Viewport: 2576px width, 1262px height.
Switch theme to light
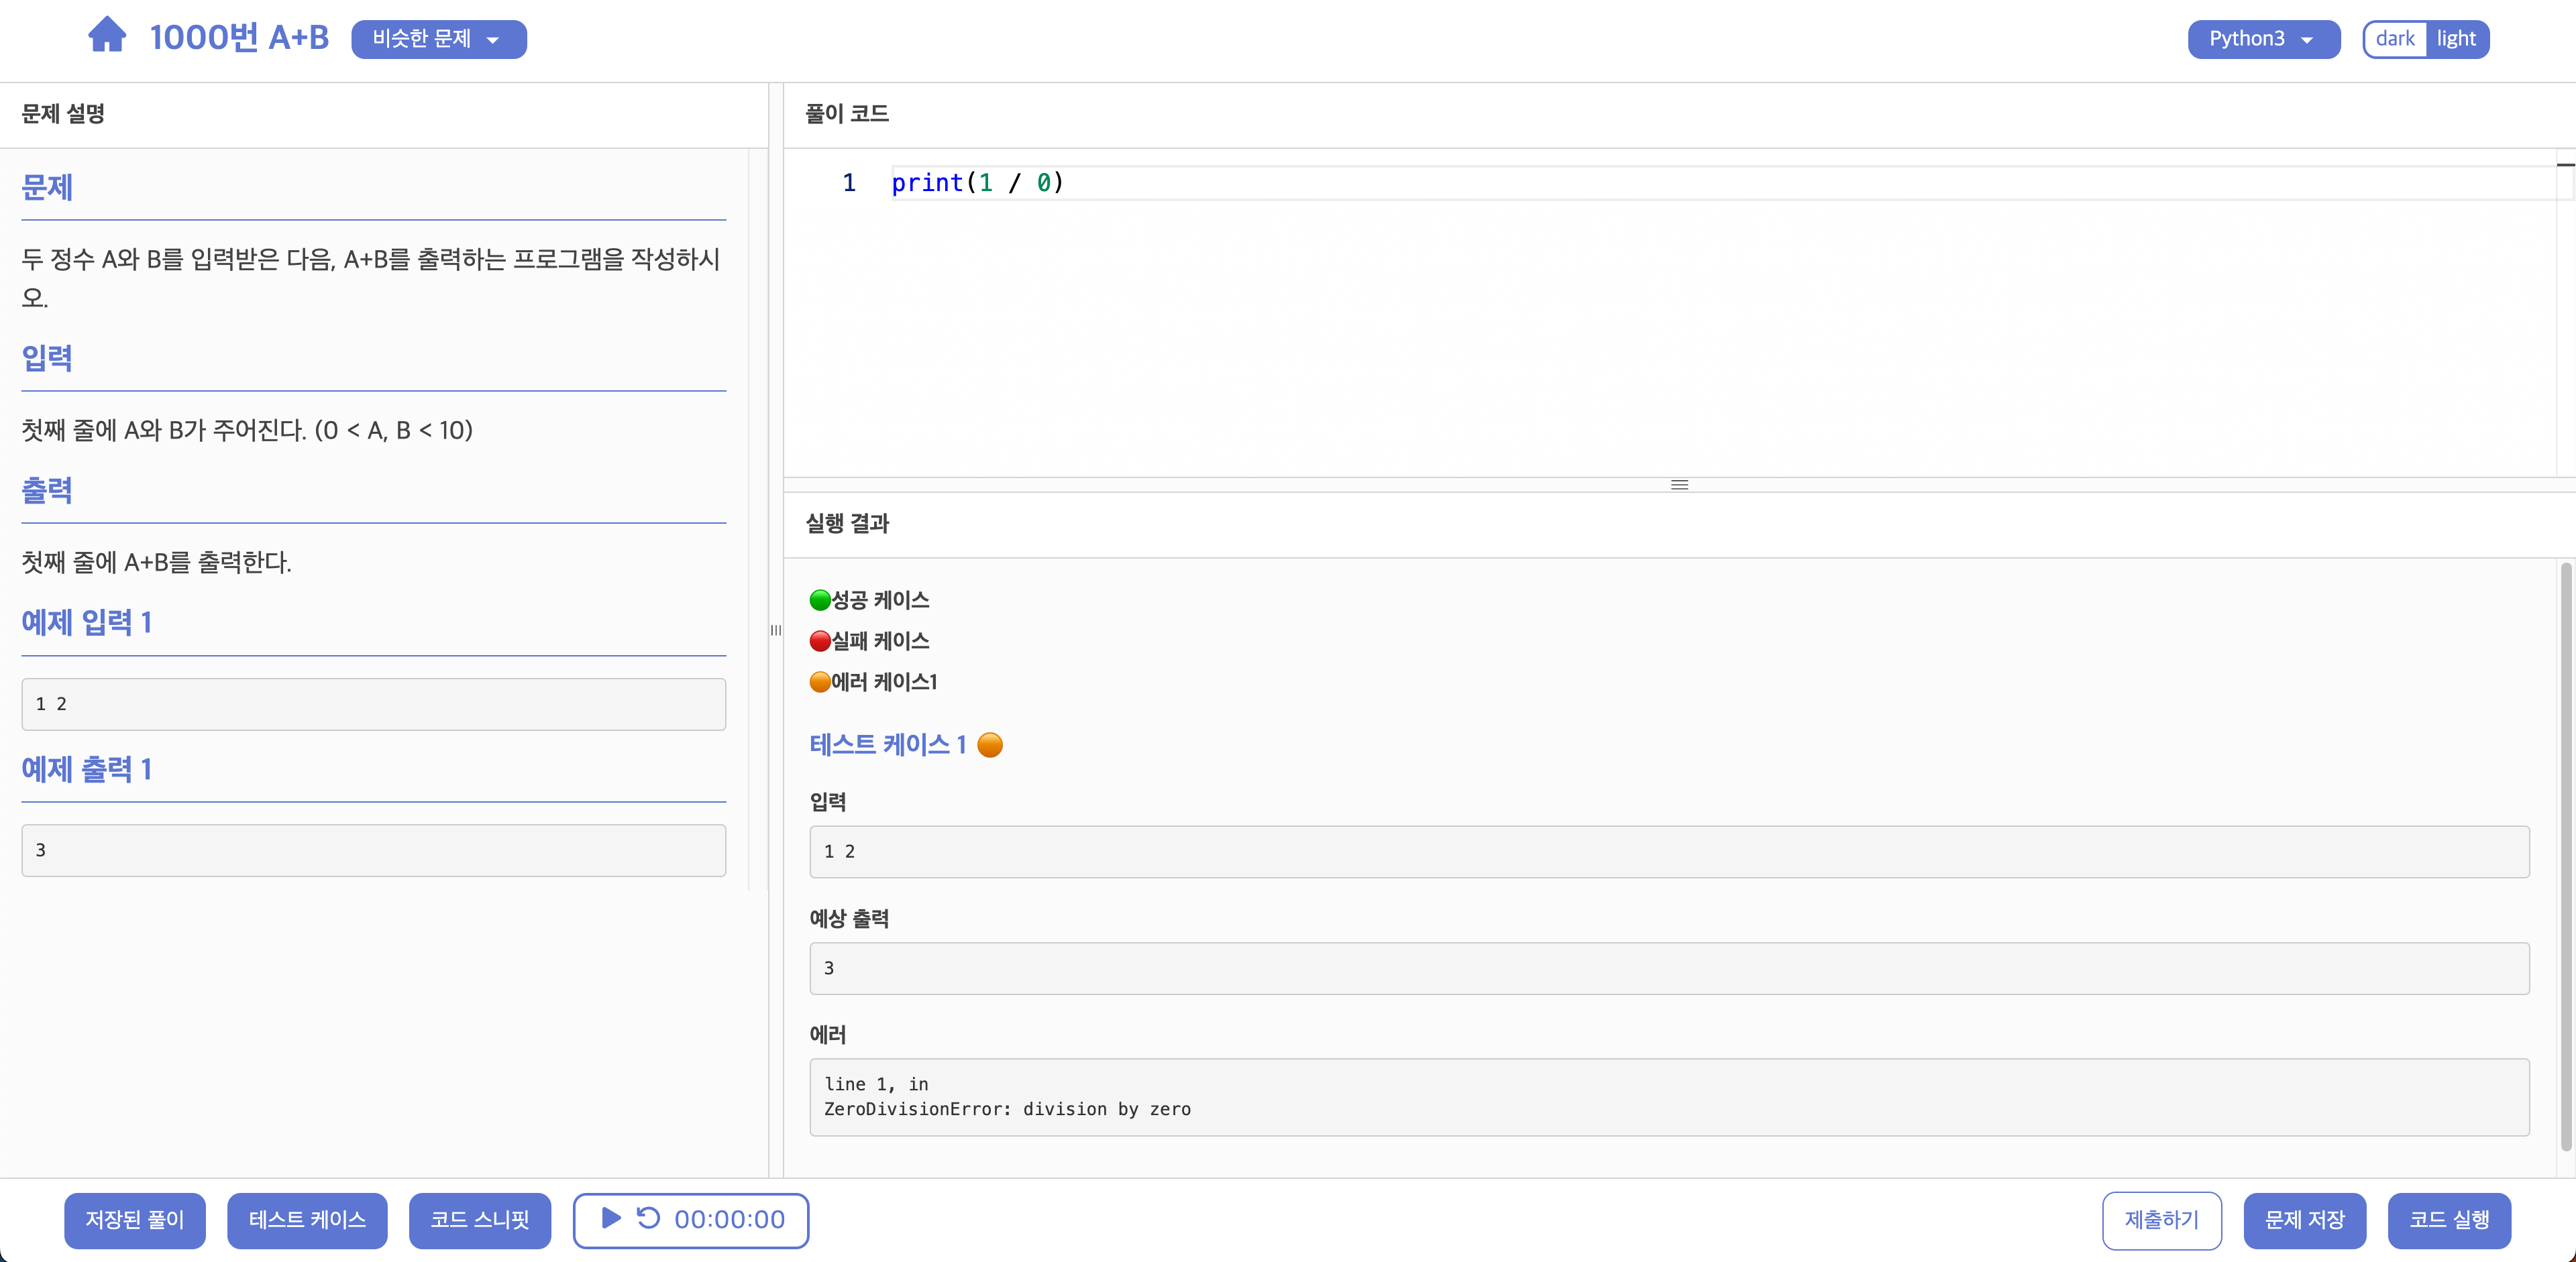2456,39
